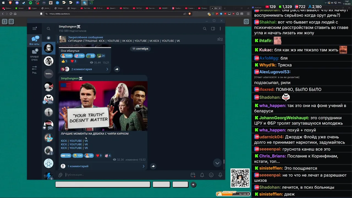352x198 pixels.
Task: Toggle the heart 3 reaction
Action: 73,61
